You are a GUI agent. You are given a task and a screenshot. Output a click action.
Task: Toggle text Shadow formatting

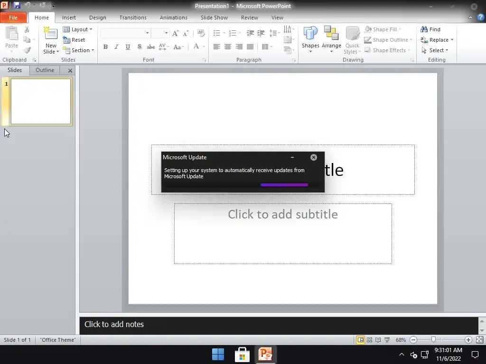[140, 47]
